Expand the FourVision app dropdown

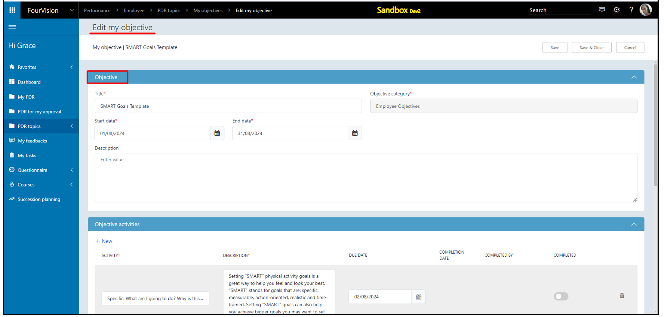pos(72,10)
